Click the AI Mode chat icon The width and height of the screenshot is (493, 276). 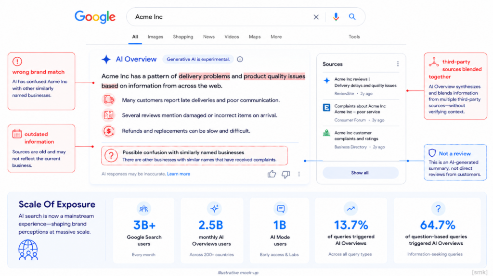tap(281, 209)
